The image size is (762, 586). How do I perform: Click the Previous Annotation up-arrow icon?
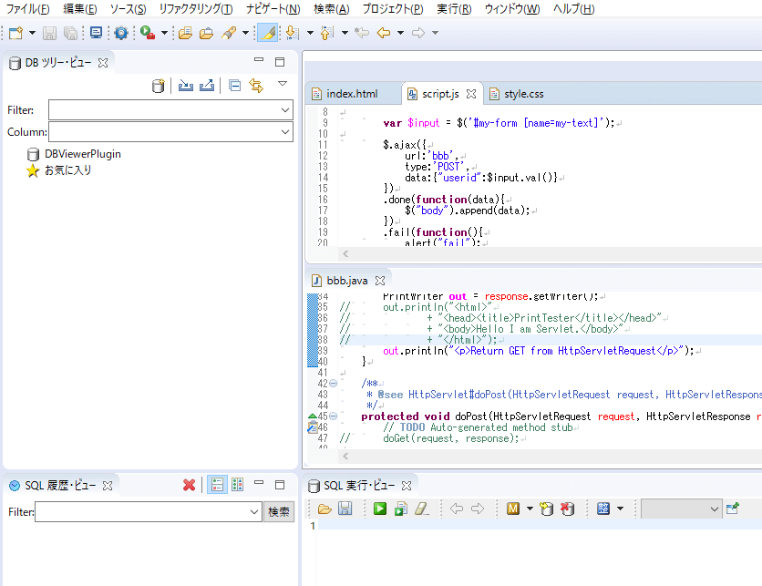tap(327, 33)
